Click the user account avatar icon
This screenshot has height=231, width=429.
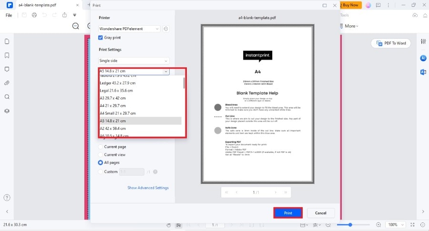coord(368,5)
